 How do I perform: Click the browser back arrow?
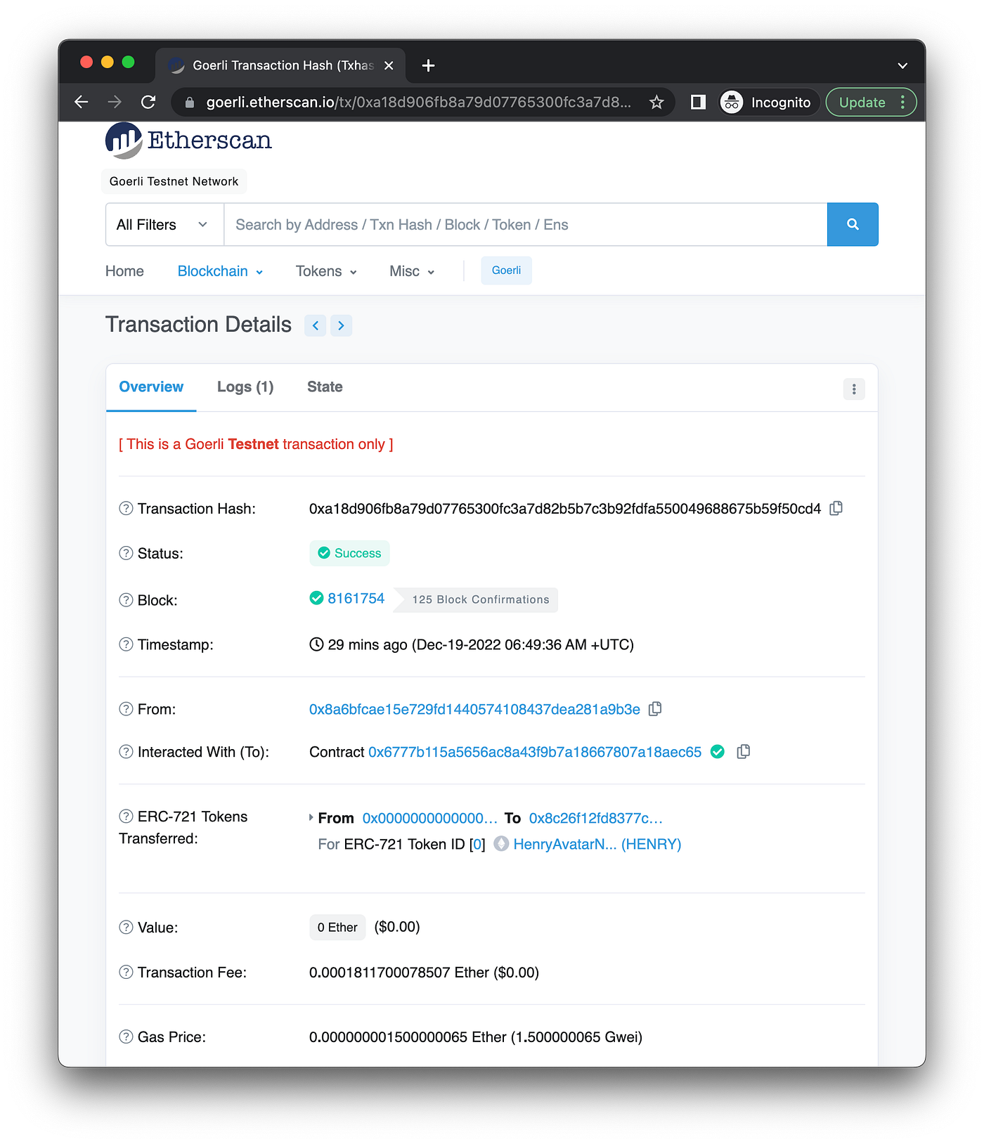coord(82,102)
